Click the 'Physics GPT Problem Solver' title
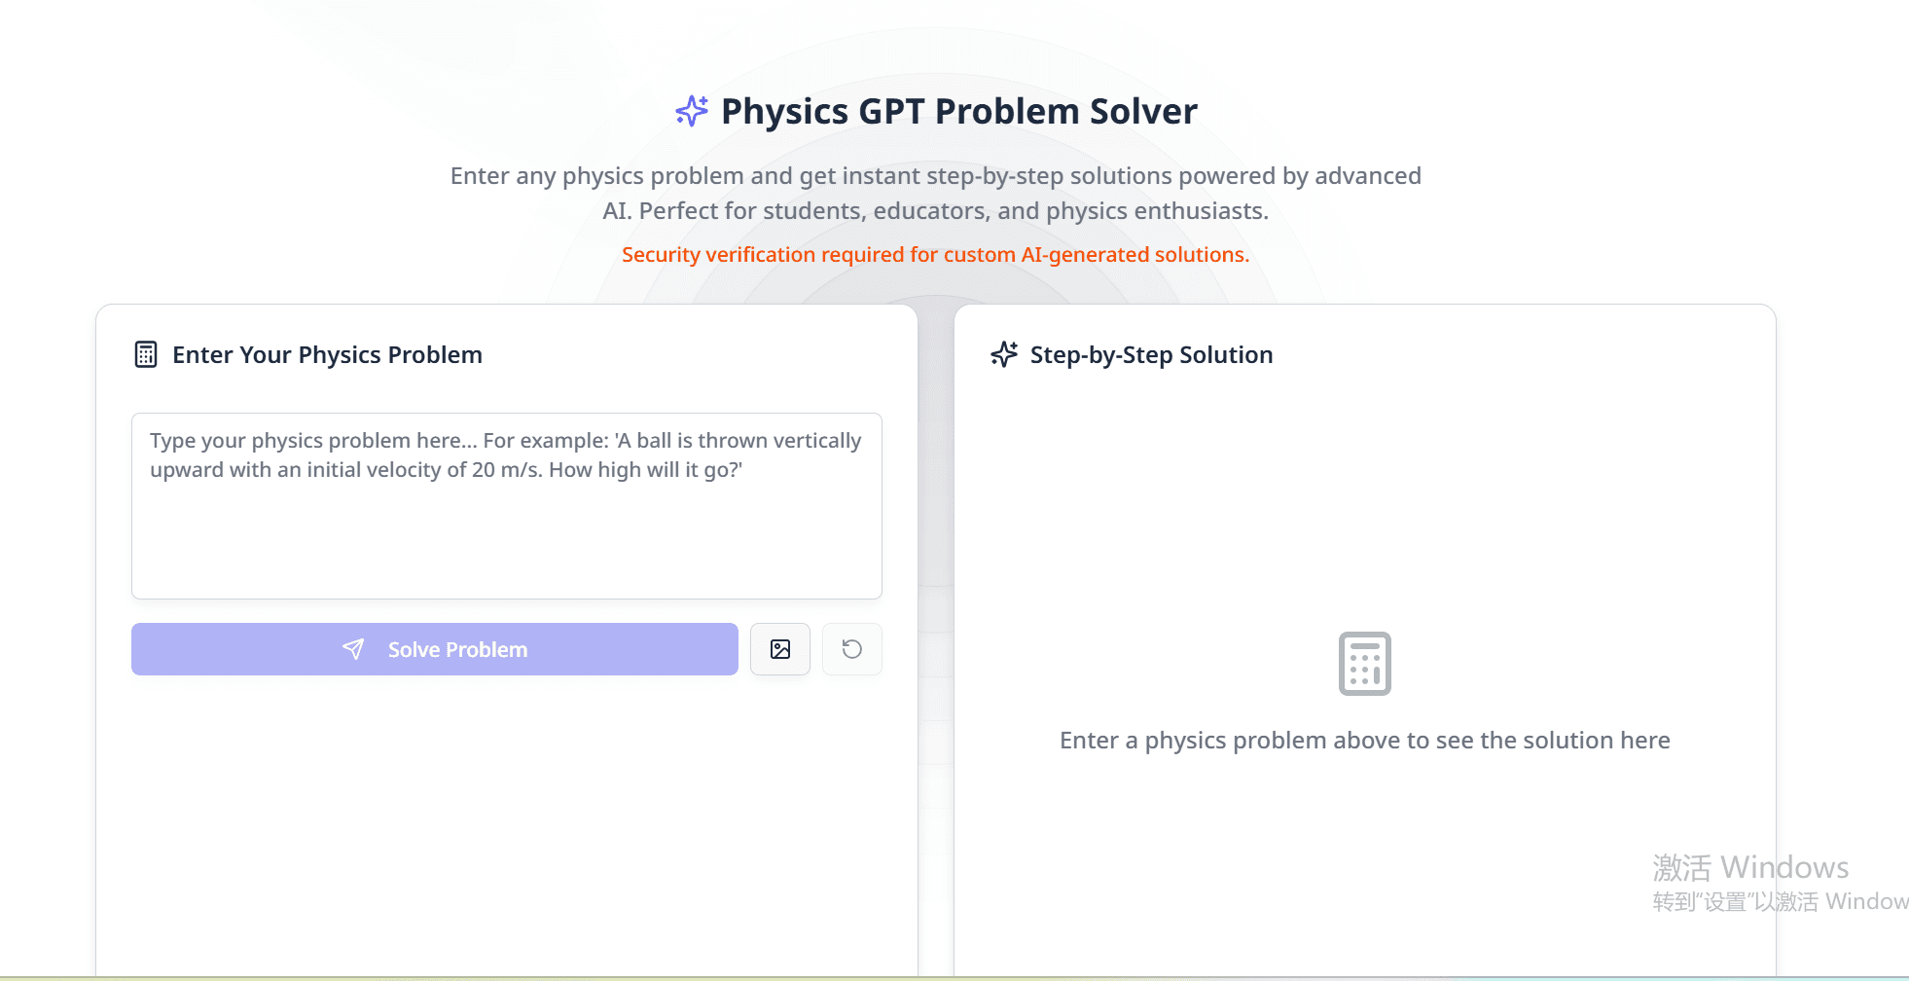This screenshot has width=1909, height=981. (958, 111)
